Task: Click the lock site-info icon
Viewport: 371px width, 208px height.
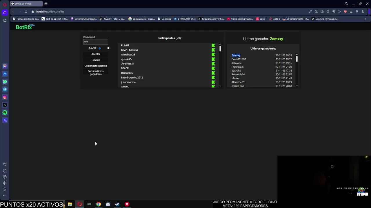Action: tap(33, 12)
